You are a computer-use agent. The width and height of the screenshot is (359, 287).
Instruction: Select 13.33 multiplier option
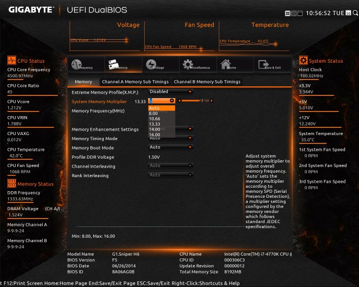click(x=162, y=124)
